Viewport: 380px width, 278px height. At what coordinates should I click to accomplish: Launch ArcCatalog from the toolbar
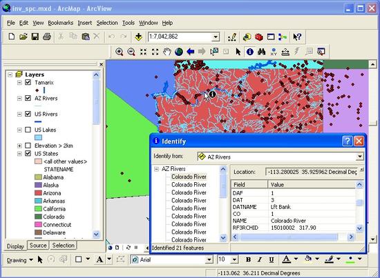pyautogui.click(x=247, y=37)
